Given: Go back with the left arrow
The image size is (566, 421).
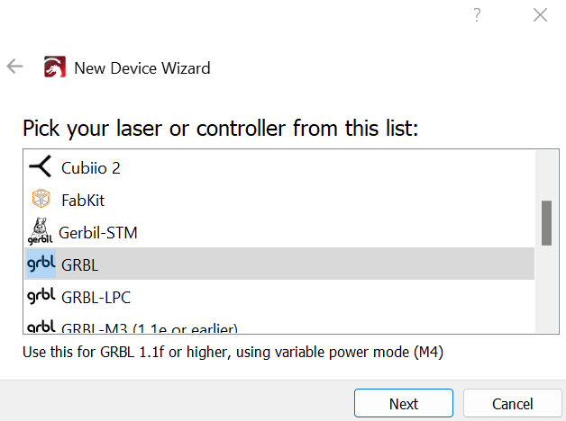Looking at the screenshot, I should (x=14, y=67).
